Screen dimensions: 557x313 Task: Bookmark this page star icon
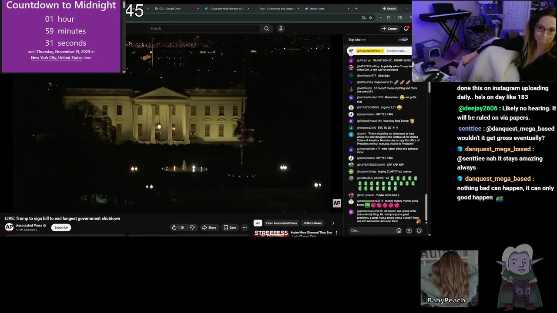coord(371,18)
